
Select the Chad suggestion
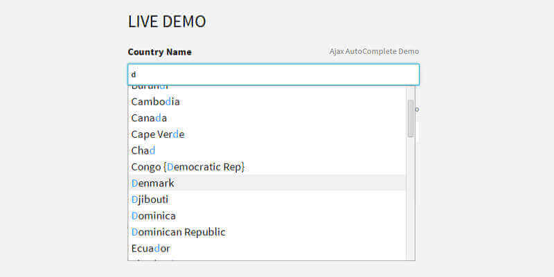pyautogui.click(x=143, y=150)
